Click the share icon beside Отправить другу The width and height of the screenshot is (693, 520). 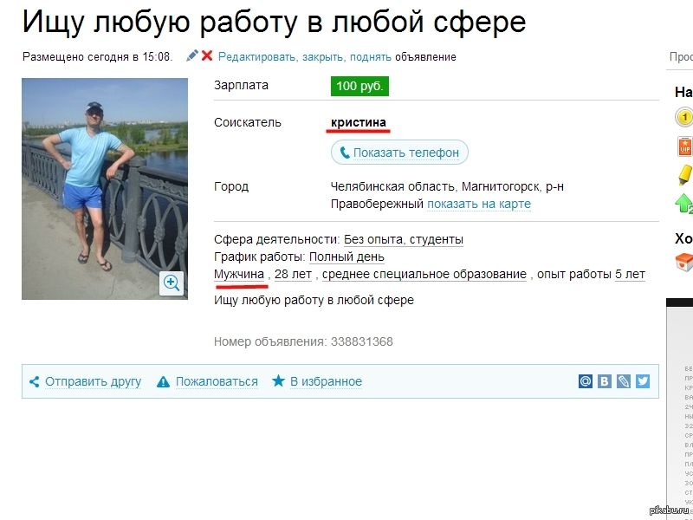pos(34,381)
